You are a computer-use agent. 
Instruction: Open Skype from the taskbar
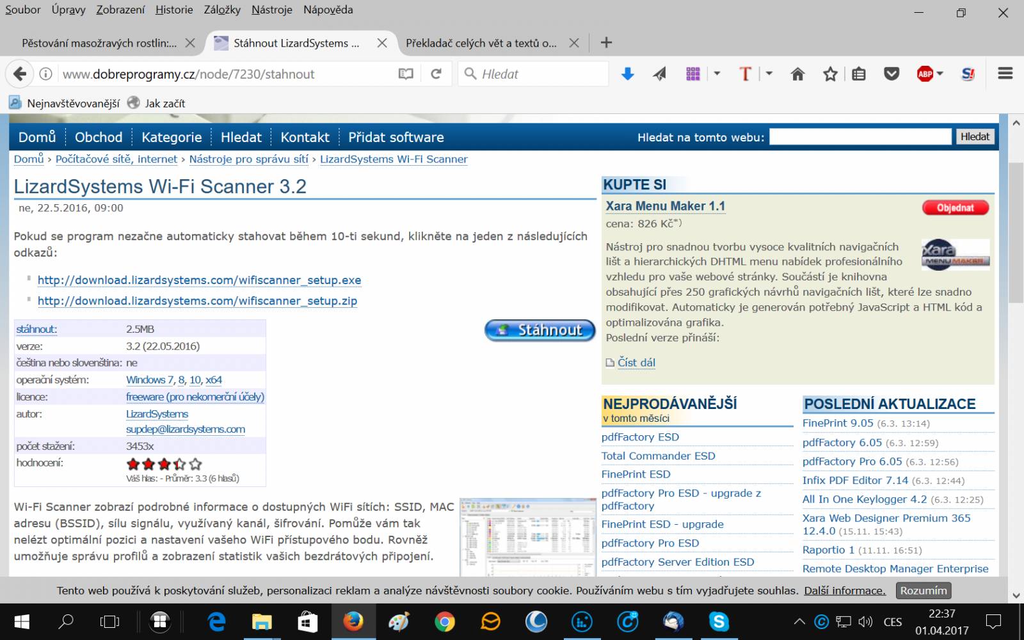[x=719, y=621]
